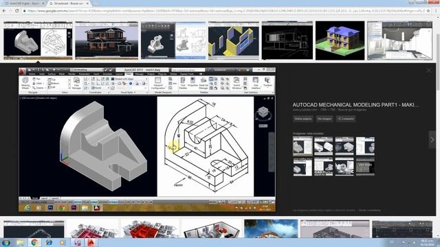Viewport: 440px width, 247px height.
Task: Open File Explorer from the taskbar
Action: tap(20, 242)
